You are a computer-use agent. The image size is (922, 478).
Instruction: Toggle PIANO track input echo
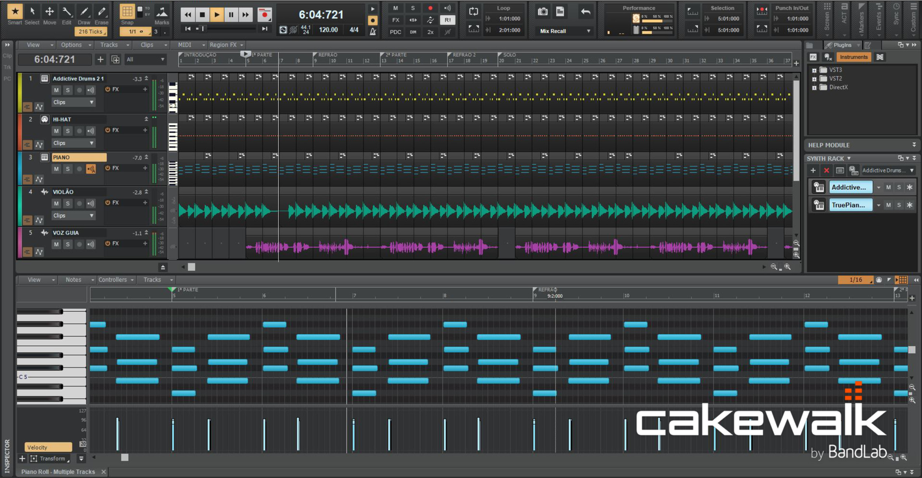[91, 169]
